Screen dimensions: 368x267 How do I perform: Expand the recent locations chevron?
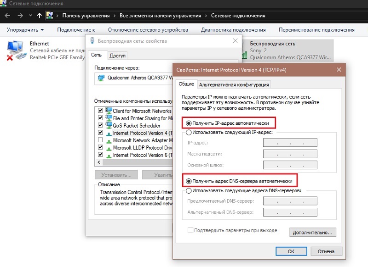tap(30, 15)
